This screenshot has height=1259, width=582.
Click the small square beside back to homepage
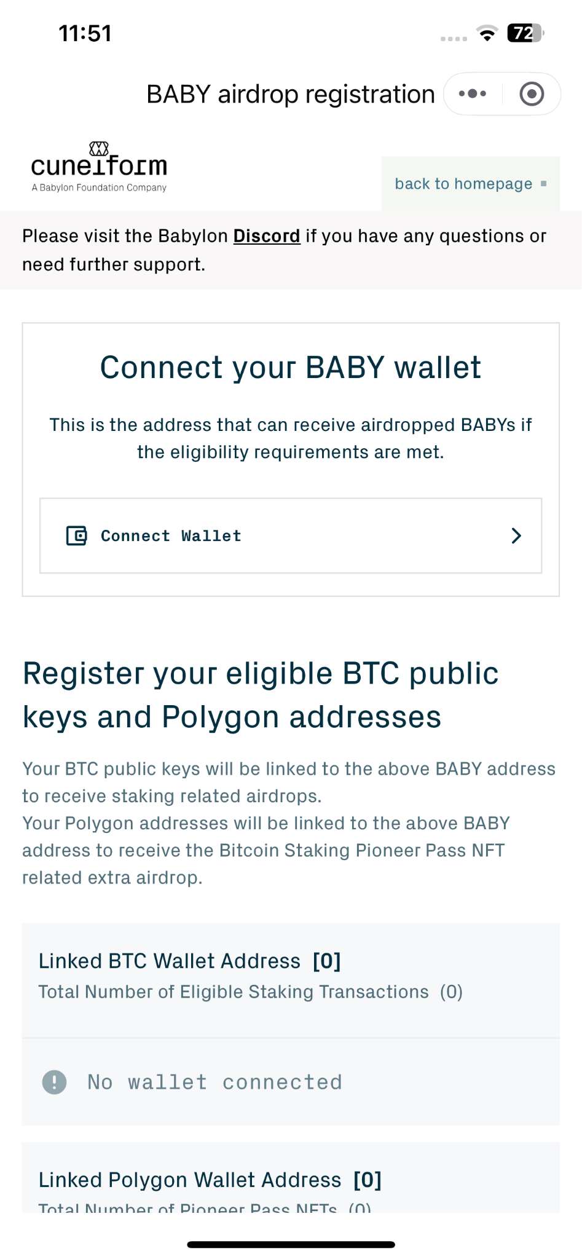pos(543,184)
